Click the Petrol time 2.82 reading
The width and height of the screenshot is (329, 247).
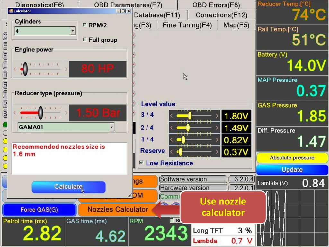tap(42, 233)
